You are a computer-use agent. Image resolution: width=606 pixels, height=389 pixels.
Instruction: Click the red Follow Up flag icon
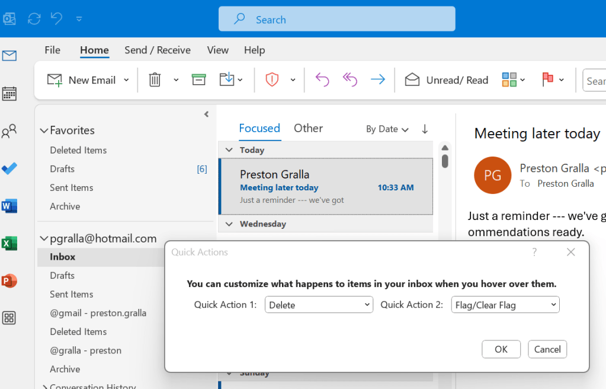click(x=547, y=79)
